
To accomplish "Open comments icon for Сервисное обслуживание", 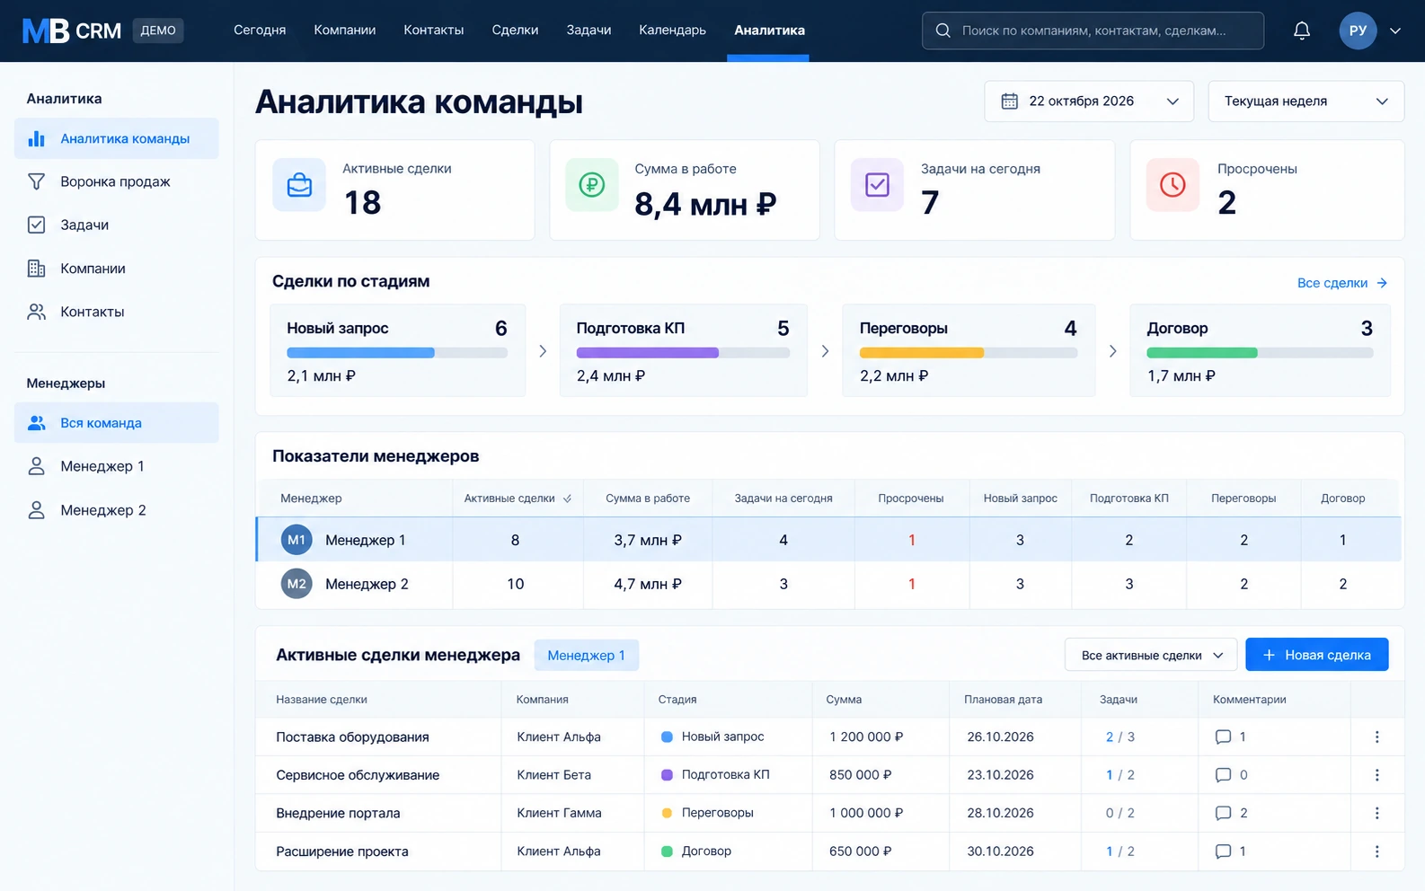I will (1223, 775).
